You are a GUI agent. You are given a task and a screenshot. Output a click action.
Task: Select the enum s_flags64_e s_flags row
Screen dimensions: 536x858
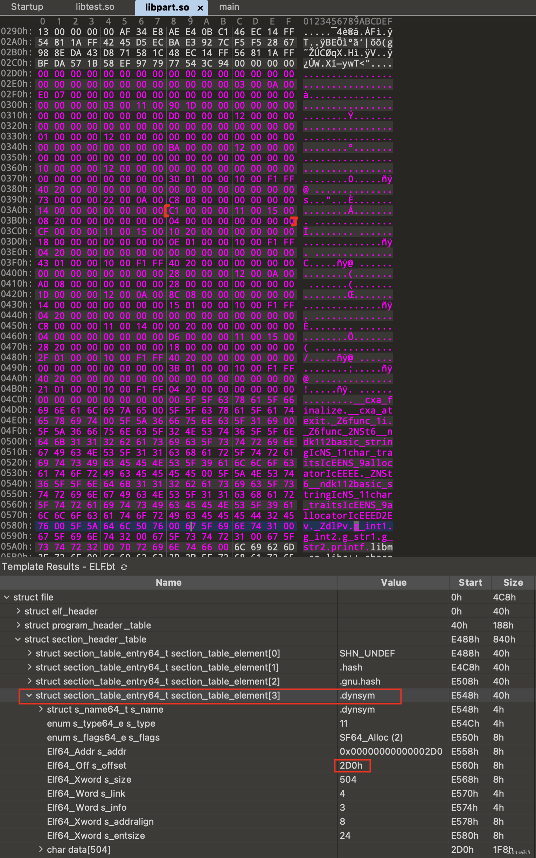coord(267,737)
